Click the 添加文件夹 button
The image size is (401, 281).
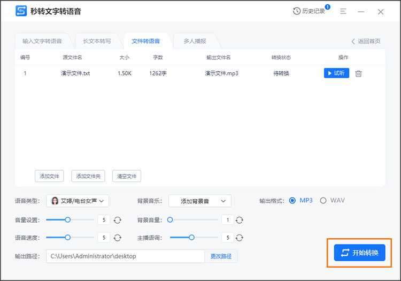click(88, 176)
